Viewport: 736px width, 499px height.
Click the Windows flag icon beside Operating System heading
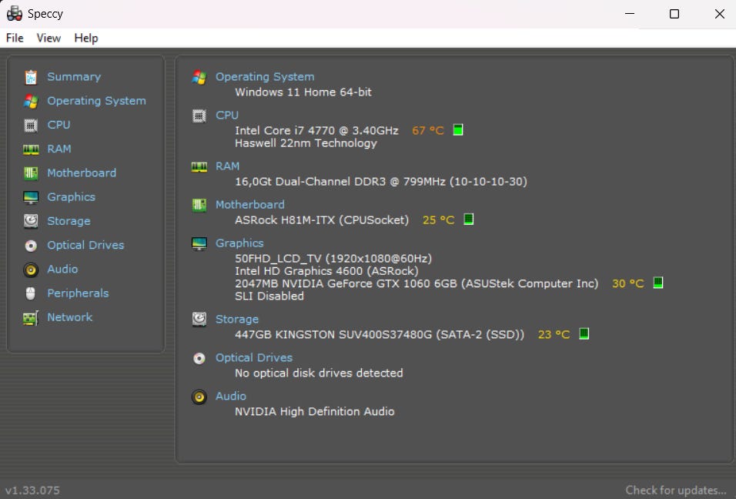point(199,77)
